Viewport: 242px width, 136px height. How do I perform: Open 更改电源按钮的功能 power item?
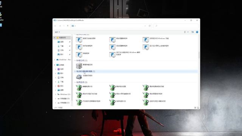154,87
